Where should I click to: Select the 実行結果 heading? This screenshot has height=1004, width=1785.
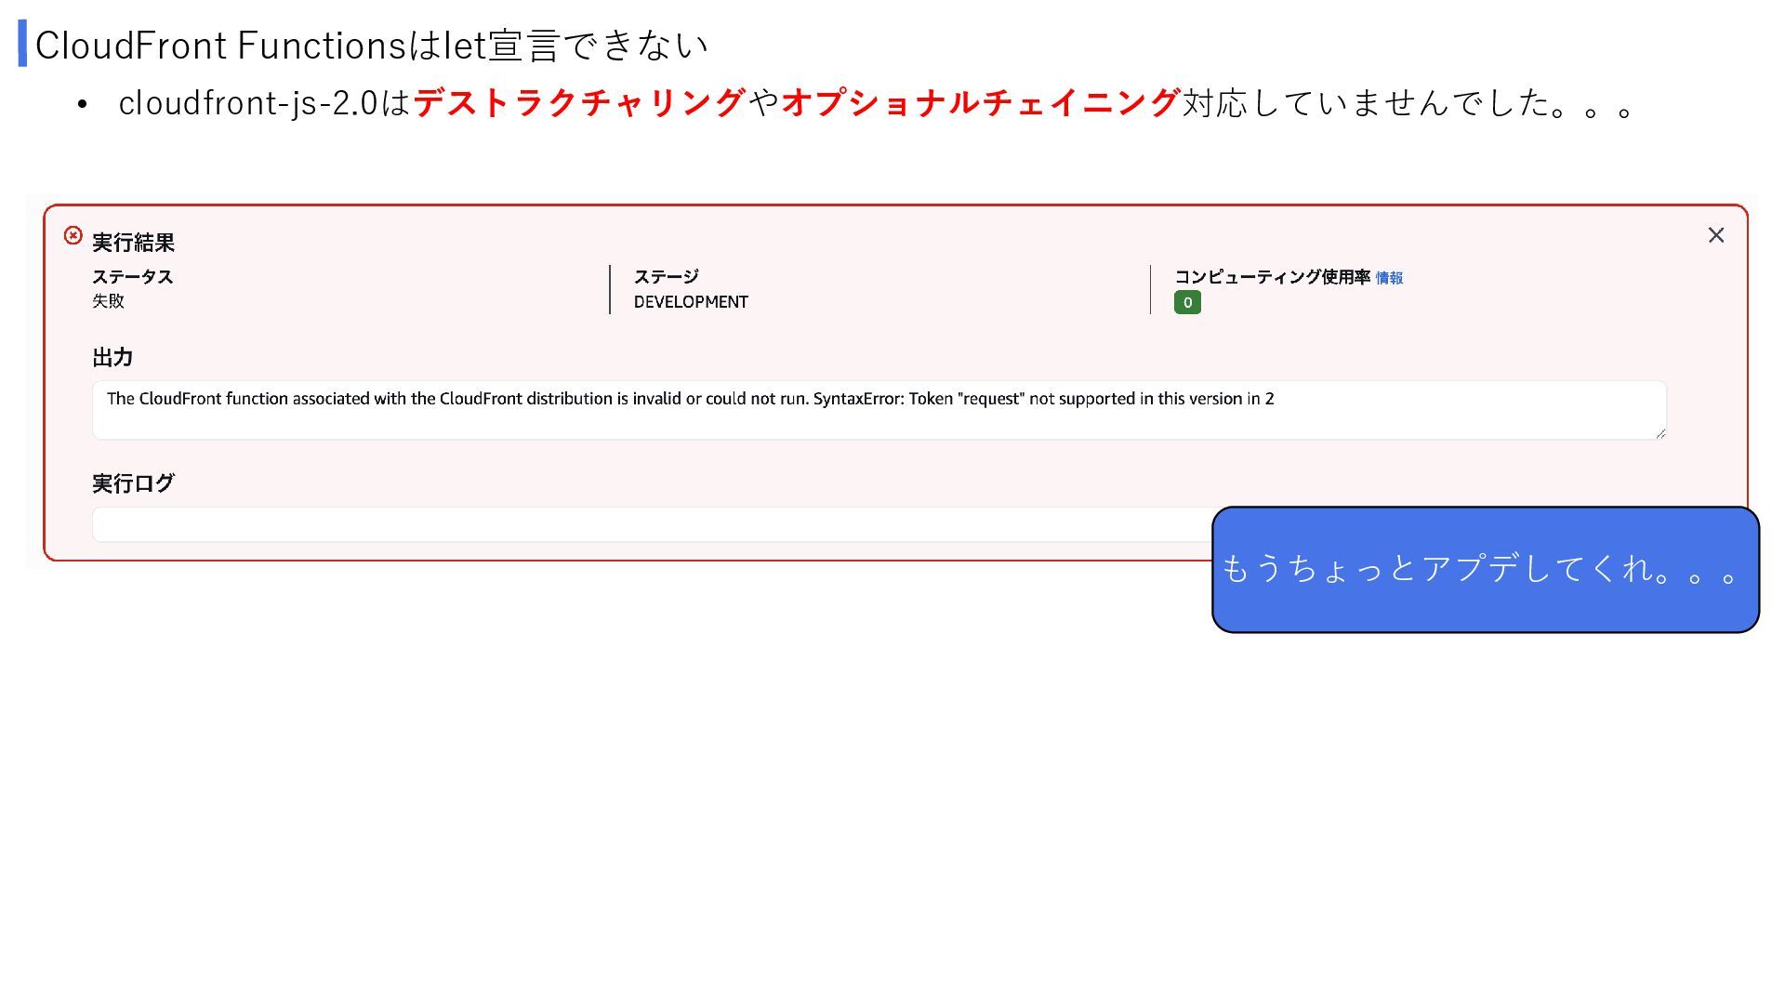(x=133, y=243)
